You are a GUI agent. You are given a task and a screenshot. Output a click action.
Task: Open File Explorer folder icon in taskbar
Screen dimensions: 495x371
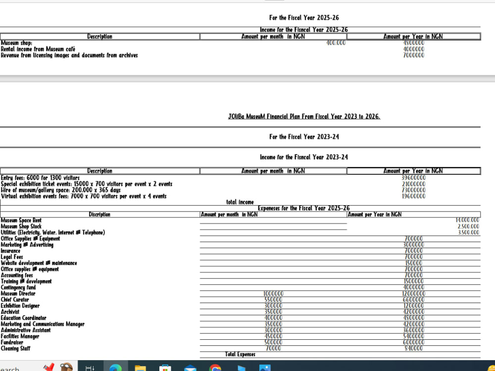pos(140,368)
